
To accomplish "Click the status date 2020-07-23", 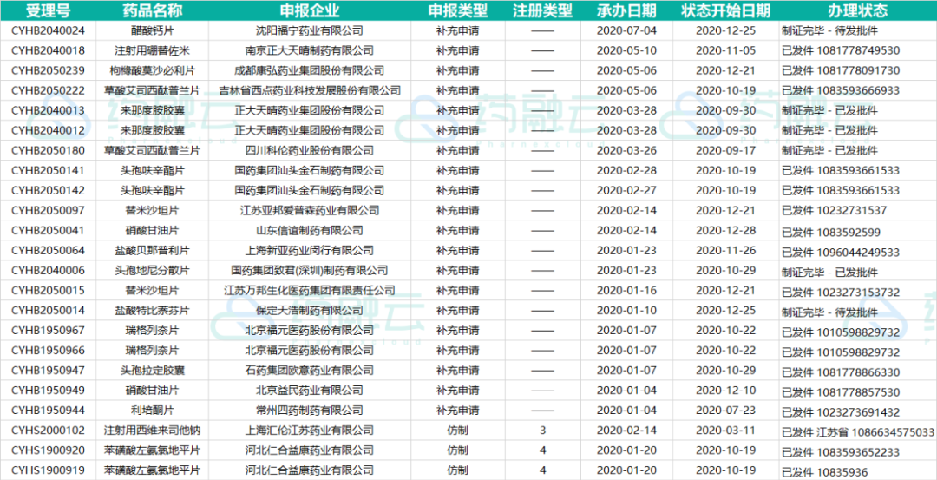I will click(725, 411).
